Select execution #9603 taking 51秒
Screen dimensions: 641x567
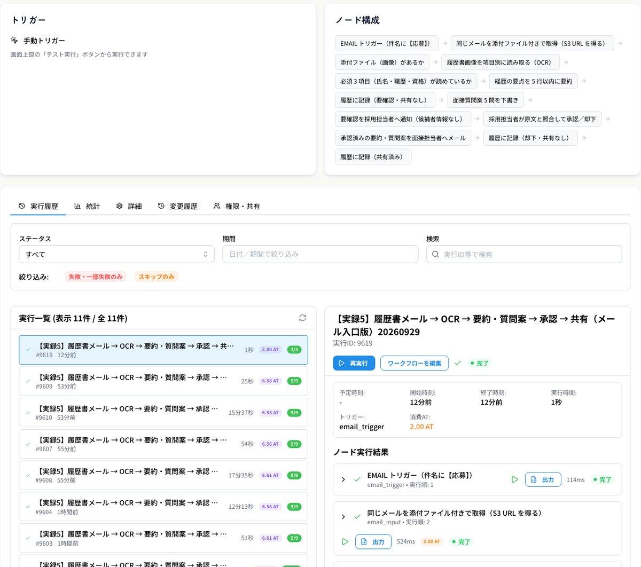pos(163,538)
